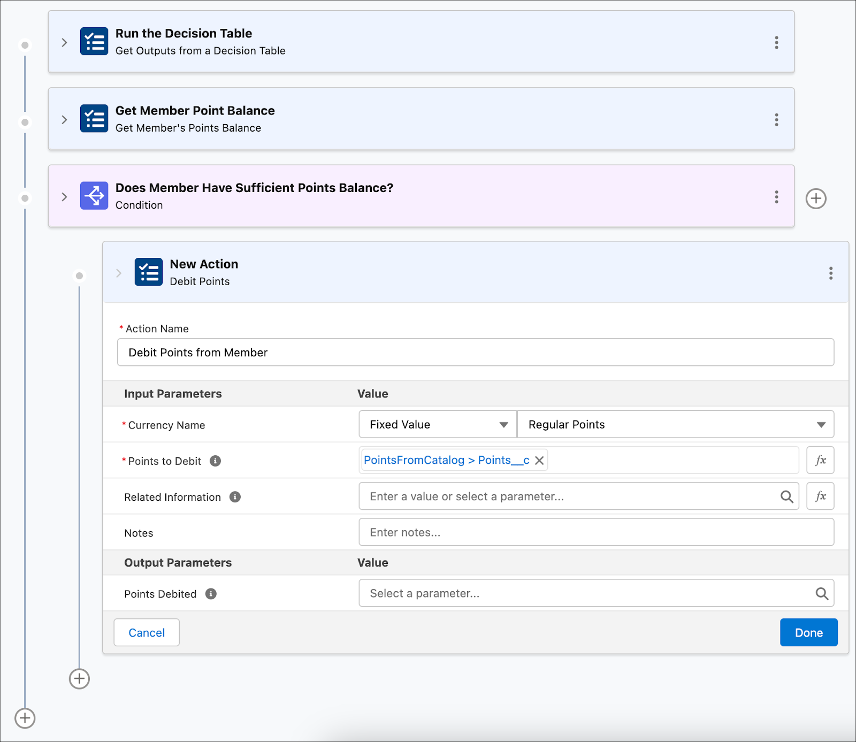The width and height of the screenshot is (856, 742).
Task: Click the condition icon for Sufficient Points Balance
Action: (94, 196)
